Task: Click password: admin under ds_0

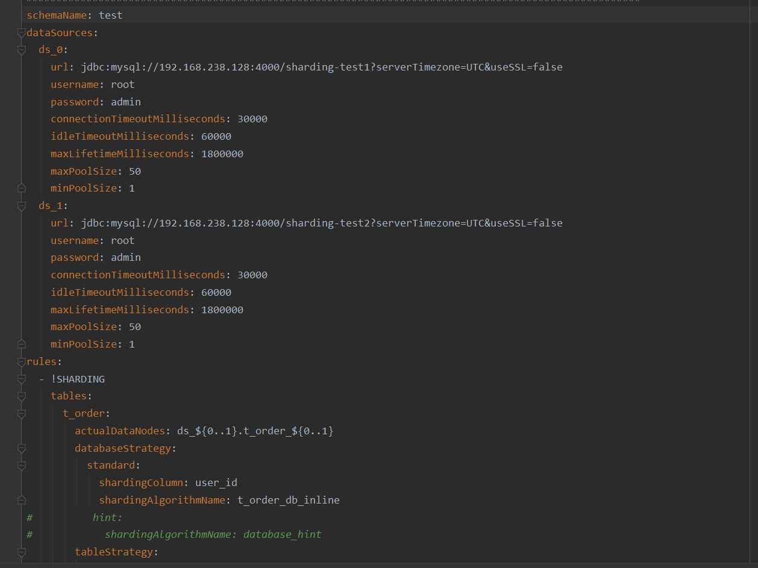Action: pyautogui.click(x=96, y=102)
